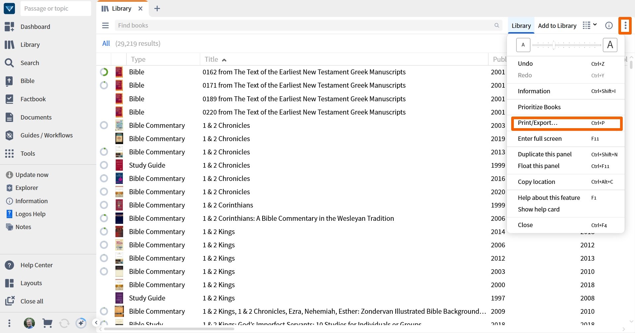Open Layouts from the sidebar

click(x=23, y=283)
